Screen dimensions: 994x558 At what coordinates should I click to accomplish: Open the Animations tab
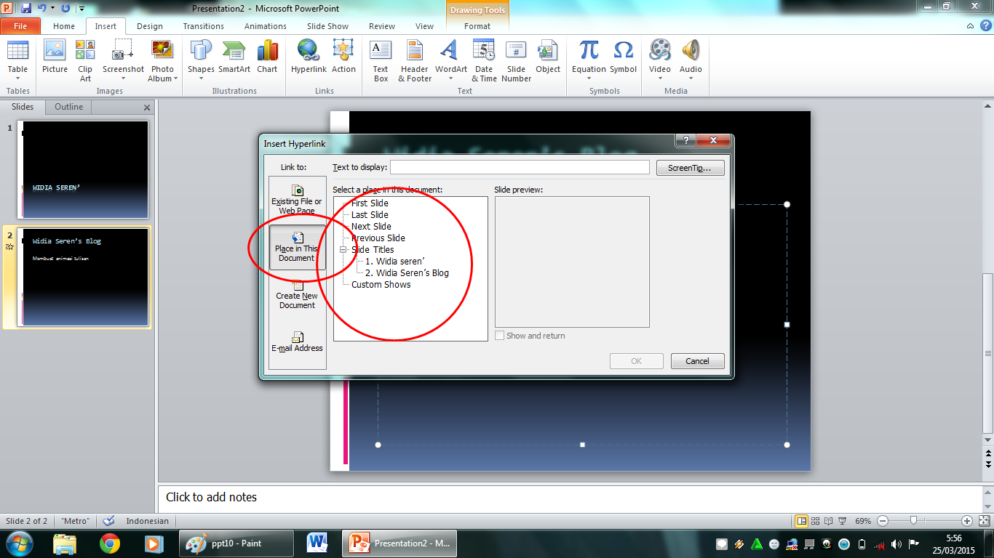pos(266,26)
